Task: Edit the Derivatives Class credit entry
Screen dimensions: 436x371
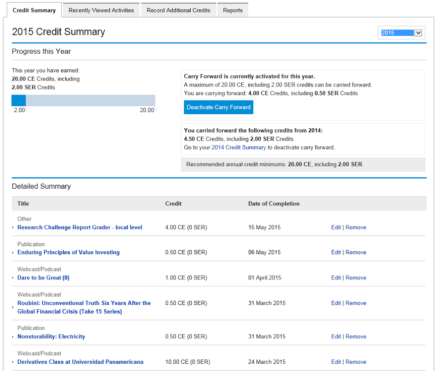Action: (x=336, y=362)
